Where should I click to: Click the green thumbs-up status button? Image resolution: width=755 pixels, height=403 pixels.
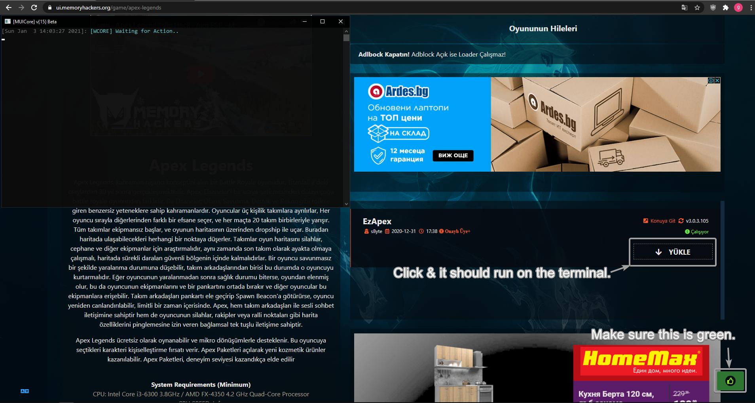tap(730, 381)
